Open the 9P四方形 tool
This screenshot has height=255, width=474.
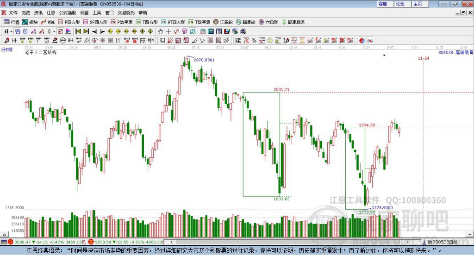point(95,22)
